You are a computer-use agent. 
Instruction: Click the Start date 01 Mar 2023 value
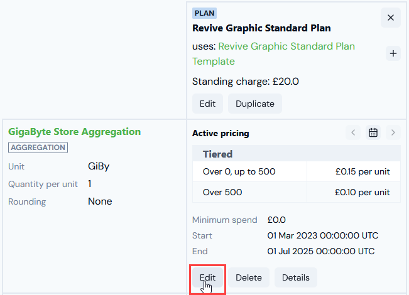pyautogui.click(x=323, y=235)
